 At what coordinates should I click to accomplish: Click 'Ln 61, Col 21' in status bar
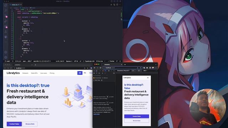click(x=60, y=61)
